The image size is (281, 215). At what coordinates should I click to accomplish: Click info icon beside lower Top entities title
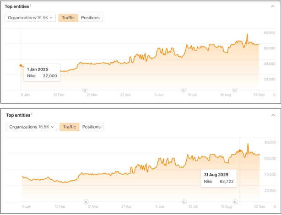pos(32,114)
